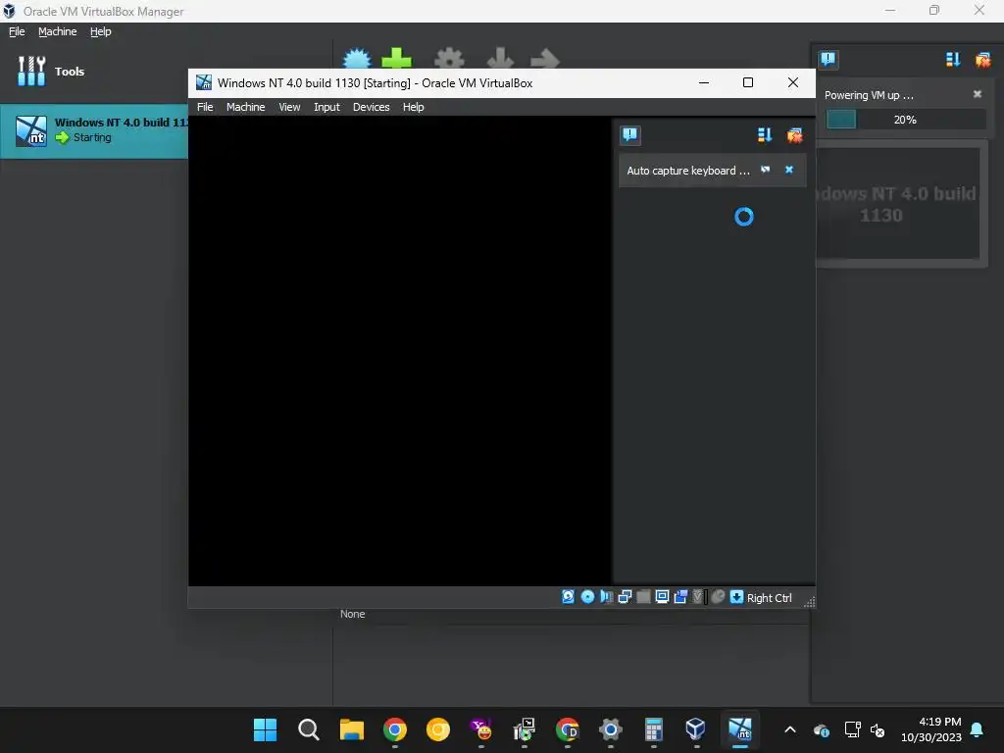Viewport: 1004px width, 753px height.
Task: Click Right Ctrl host key label
Action: [769, 597]
